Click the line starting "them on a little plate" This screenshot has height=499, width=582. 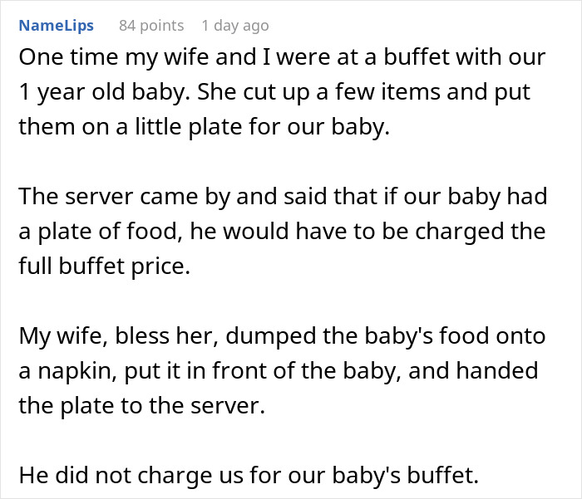[204, 130]
